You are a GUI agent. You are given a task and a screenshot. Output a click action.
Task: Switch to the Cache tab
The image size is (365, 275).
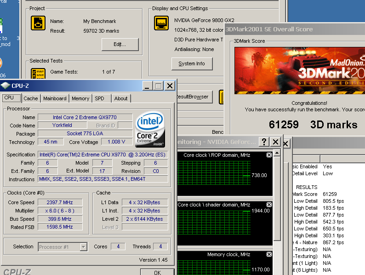(31, 98)
